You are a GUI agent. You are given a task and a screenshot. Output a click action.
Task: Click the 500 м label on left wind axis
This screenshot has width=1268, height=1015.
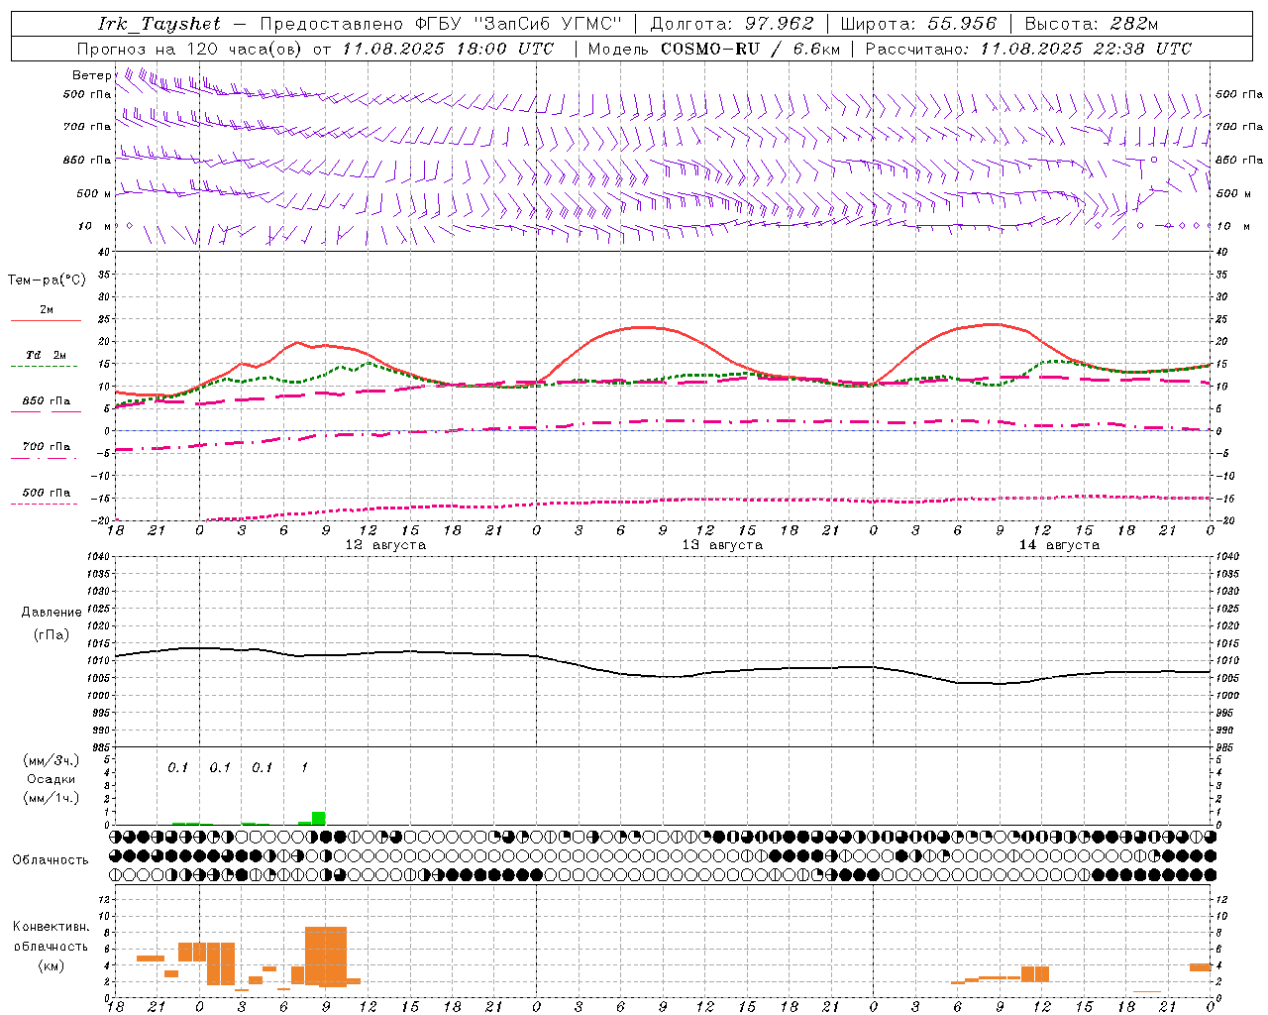point(94,193)
